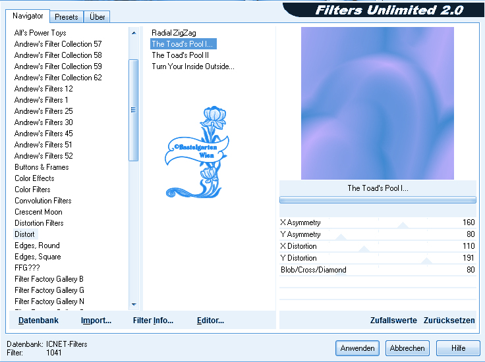Select Andrew's Filter Collection 58
Image resolution: width=485 pixels, height=362 pixels.
58,55
